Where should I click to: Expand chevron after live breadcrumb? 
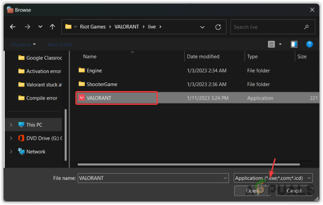coord(160,27)
